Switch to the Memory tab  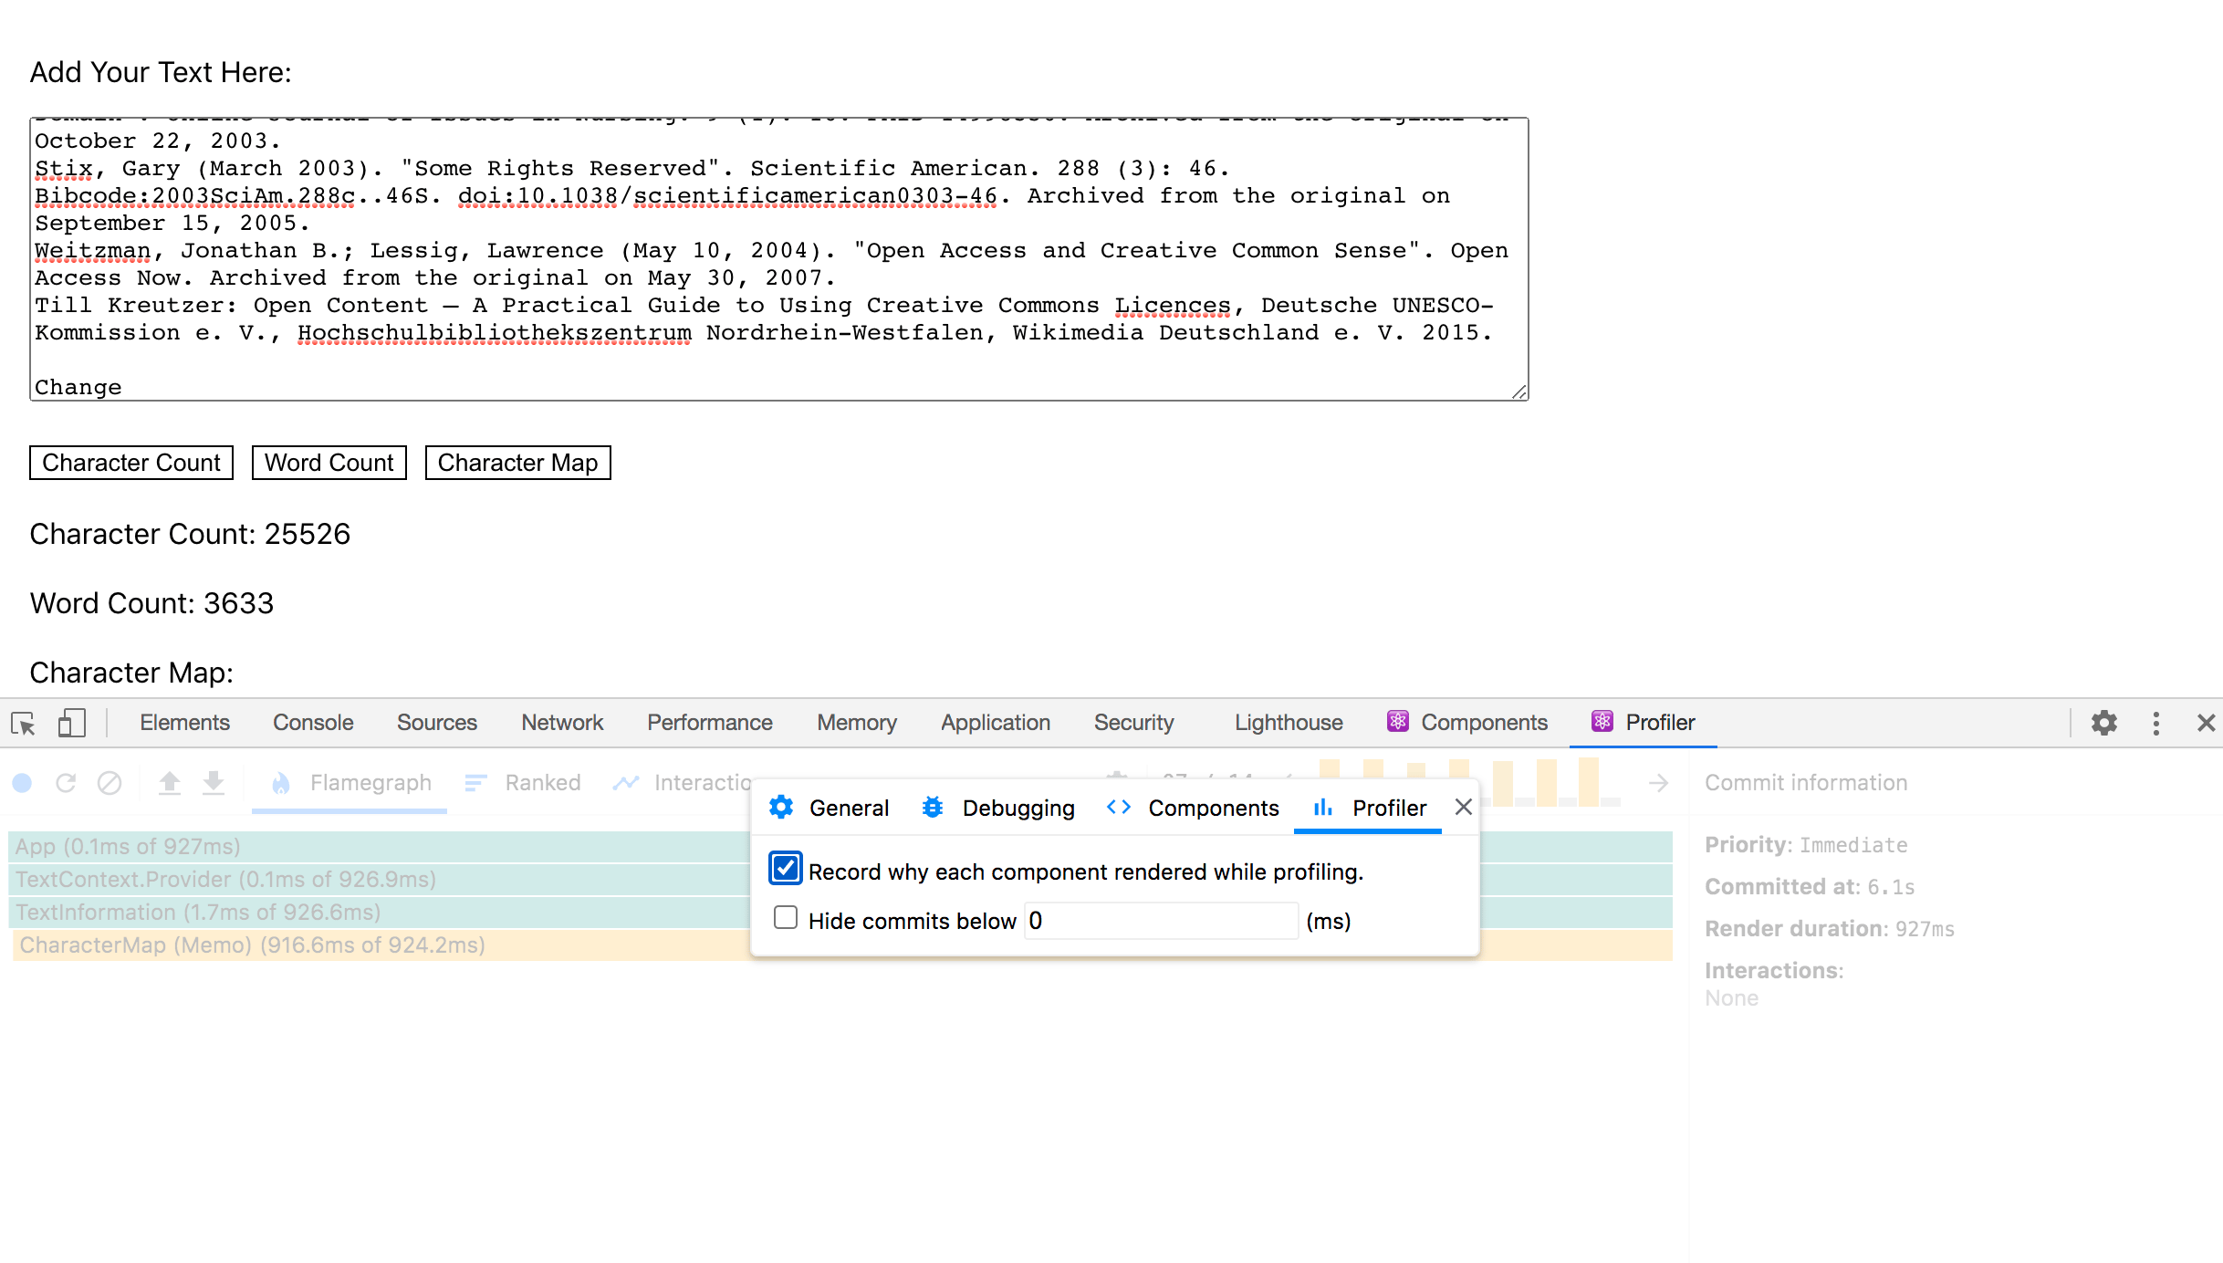click(857, 723)
